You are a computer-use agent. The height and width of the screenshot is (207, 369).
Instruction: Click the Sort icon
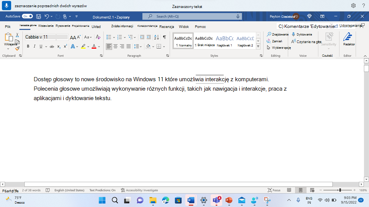coord(157,37)
